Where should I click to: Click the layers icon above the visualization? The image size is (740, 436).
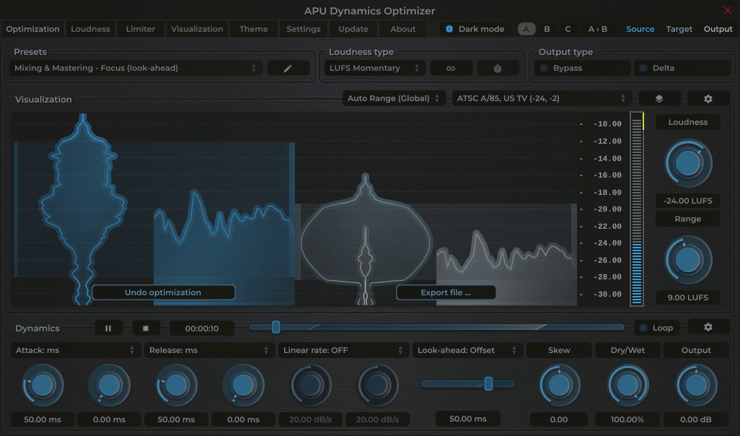[659, 98]
